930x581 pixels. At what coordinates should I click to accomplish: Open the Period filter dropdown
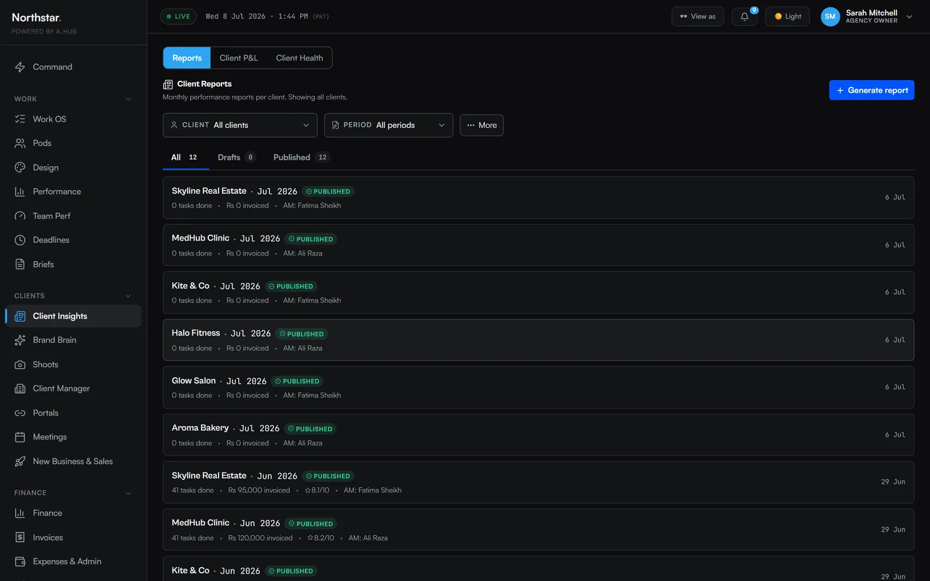(x=388, y=125)
